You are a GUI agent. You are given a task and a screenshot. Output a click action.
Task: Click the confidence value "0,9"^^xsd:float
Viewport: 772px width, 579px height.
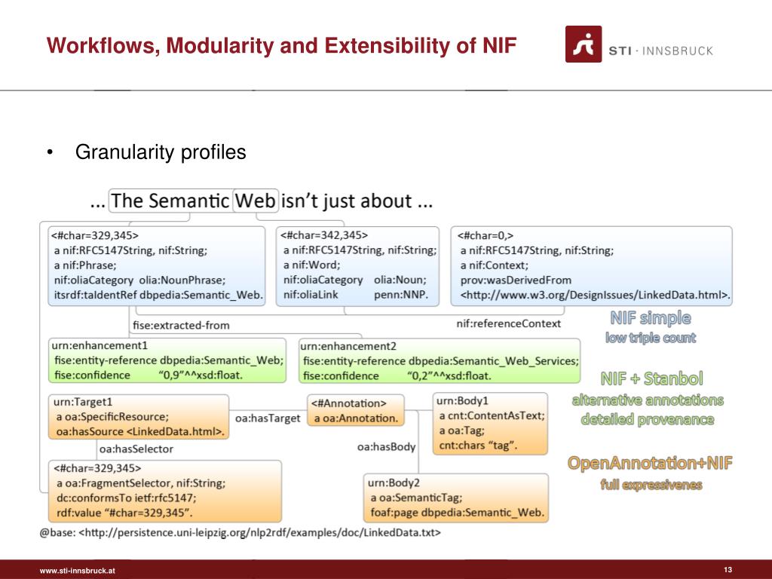[201, 375]
